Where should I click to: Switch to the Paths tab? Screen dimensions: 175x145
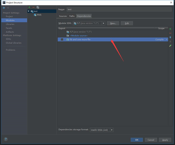72,16
